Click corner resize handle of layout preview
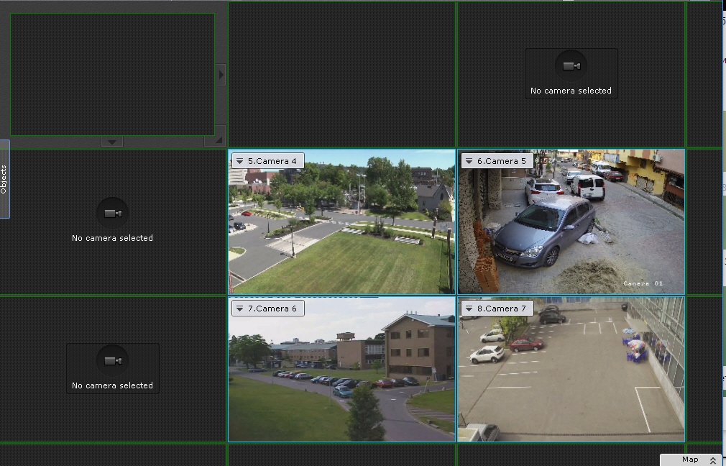The image size is (726, 466). (x=219, y=140)
